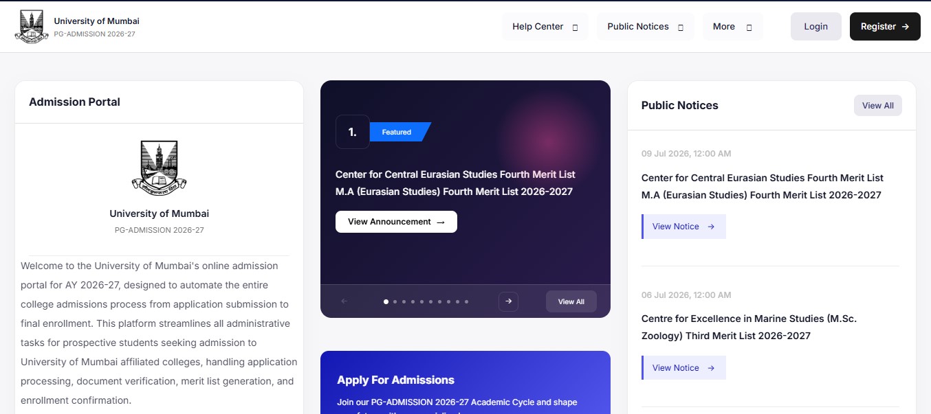Open View Notice for Eurasian Studies merit list
This screenshot has width=931, height=414.
click(683, 227)
